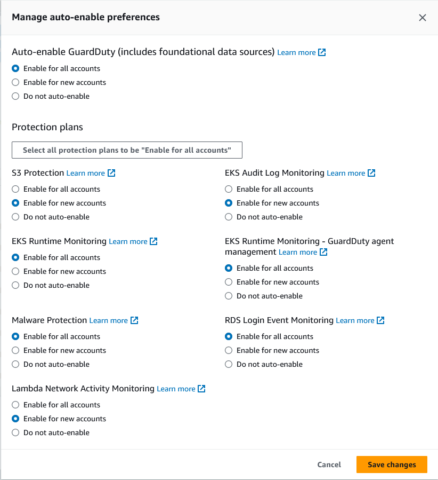Click external link icon for EKS Runtime Monitoring
Screen dimensions: 438x480
tap(153, 241)
